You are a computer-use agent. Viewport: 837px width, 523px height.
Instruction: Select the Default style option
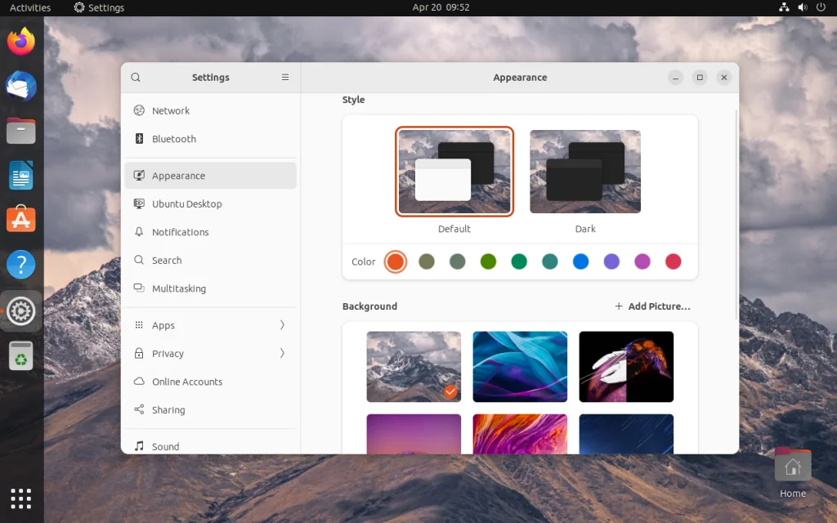(x=454, y=172)
